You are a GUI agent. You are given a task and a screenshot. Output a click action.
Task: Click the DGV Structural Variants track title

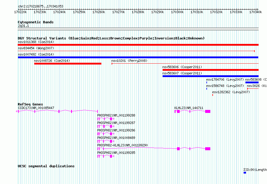click(x=111, y=38)
